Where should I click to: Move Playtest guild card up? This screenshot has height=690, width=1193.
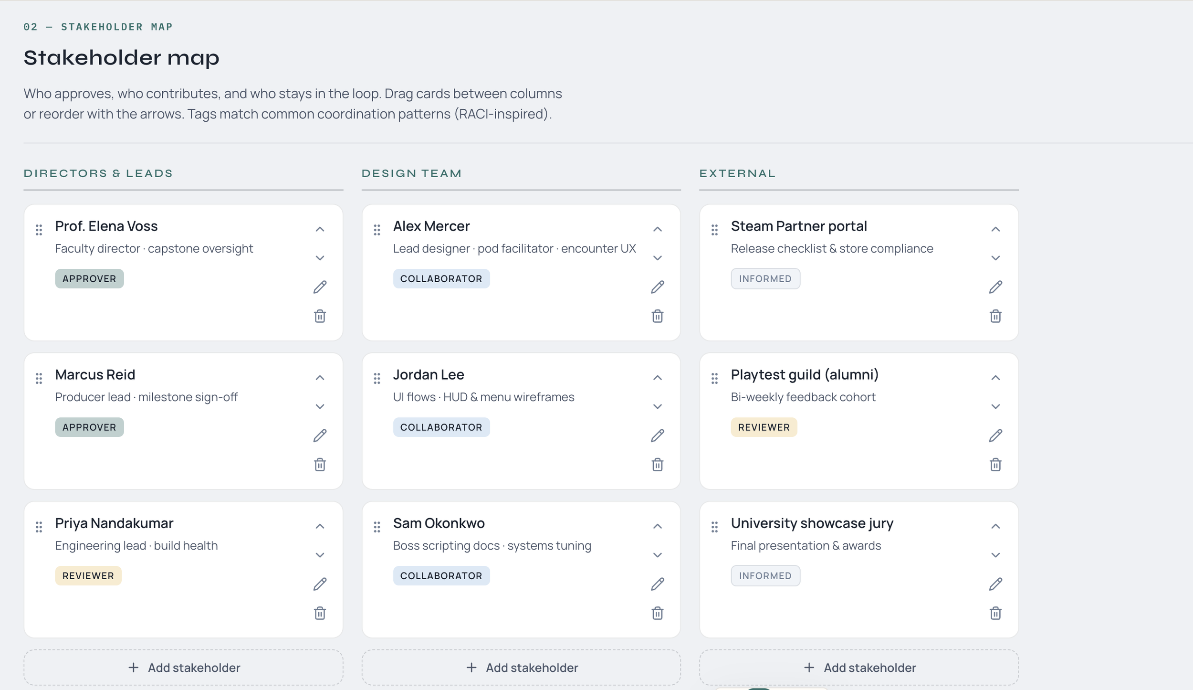pyautogui.click(x=995, y=378)
